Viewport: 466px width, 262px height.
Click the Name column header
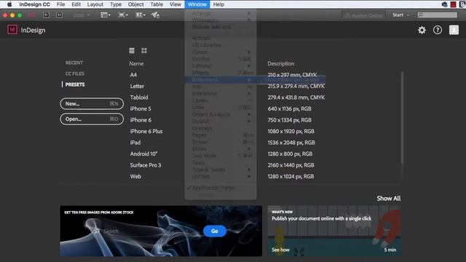pos(136,63)
